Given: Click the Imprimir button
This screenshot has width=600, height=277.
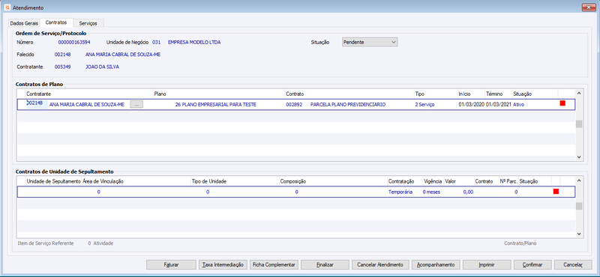Looking at the screenshot, I should tap(487, 264).
